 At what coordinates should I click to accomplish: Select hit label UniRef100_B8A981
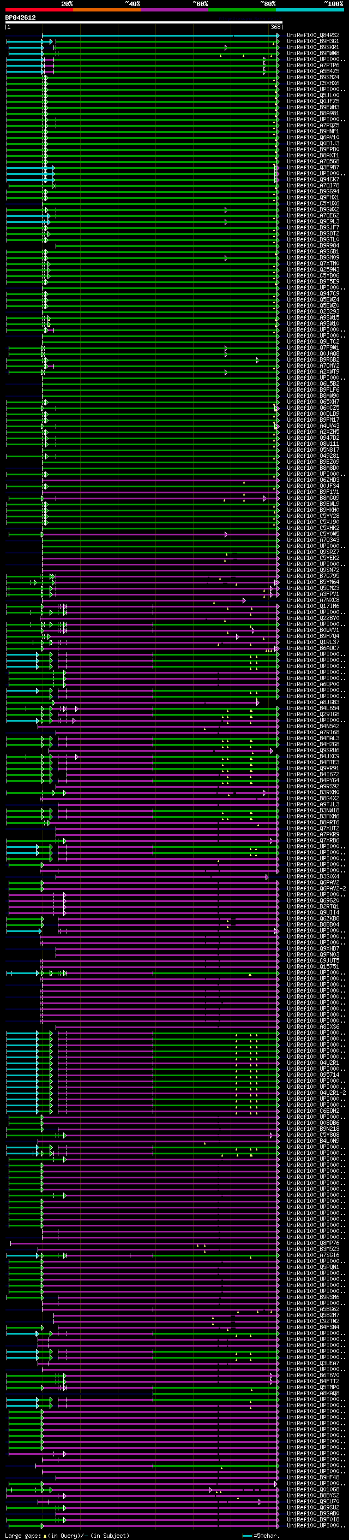313,114
